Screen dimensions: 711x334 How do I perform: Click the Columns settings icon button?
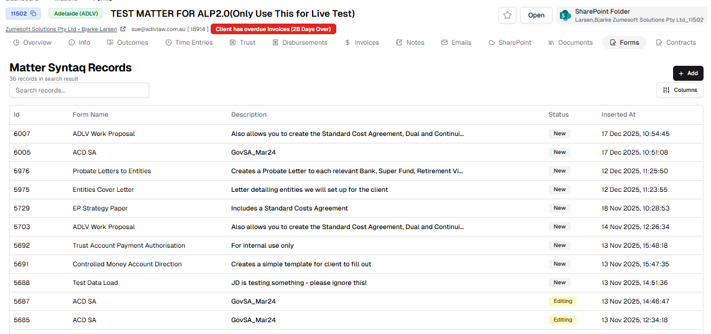click(680, 90)
